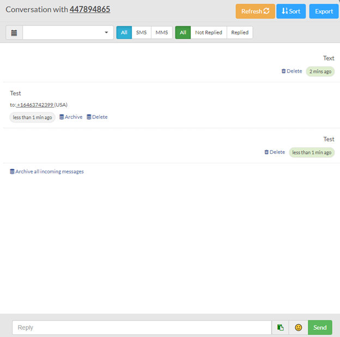The image size is (340, 337).
Task: Send the reply message
Action: (x=320, y=327)
